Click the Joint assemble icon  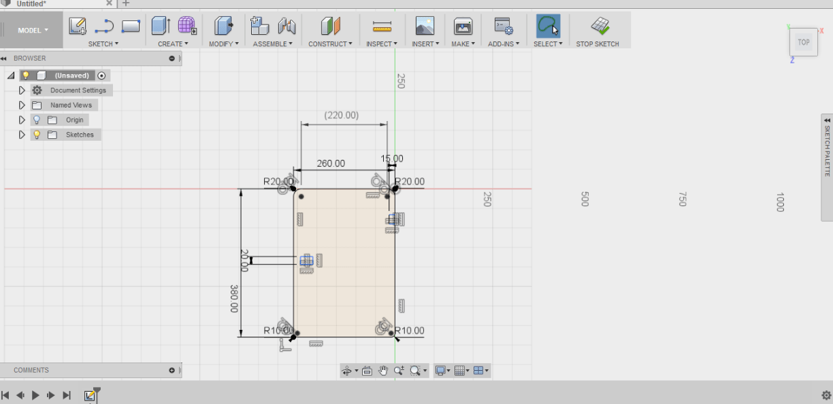click(287, 27)
